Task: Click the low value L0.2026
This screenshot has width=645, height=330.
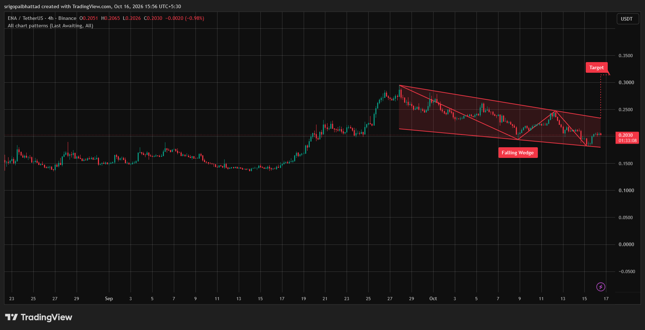Action: click(x=132, y=18)
